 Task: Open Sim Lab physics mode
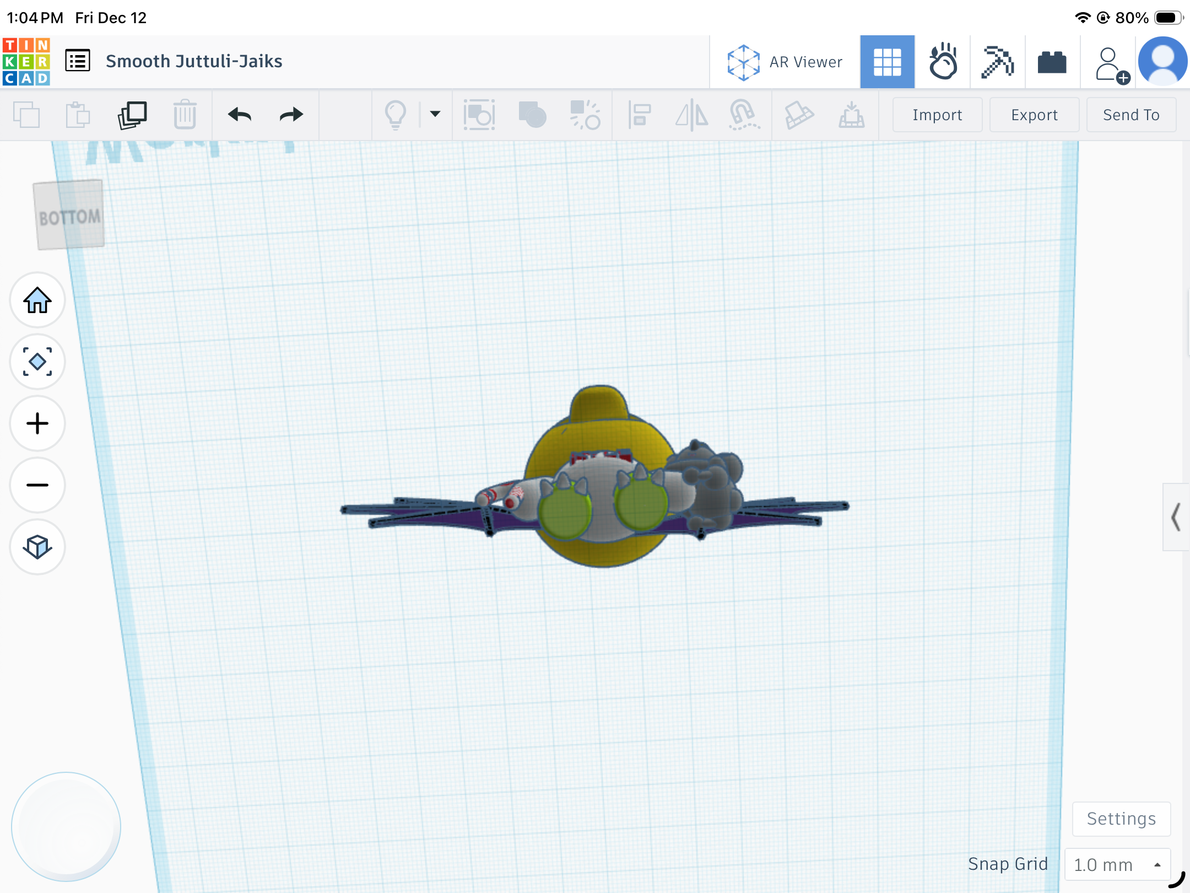tap(943, 62)
